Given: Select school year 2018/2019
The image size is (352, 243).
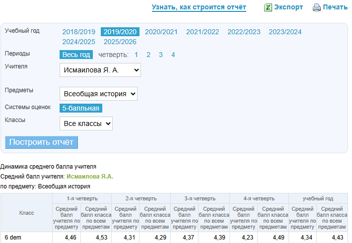Looking at the screenshot, I should tap(78, 32).
